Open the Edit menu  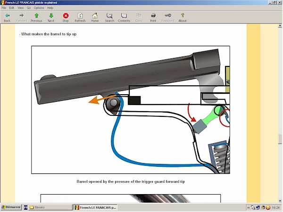click(x=12, y=8)
